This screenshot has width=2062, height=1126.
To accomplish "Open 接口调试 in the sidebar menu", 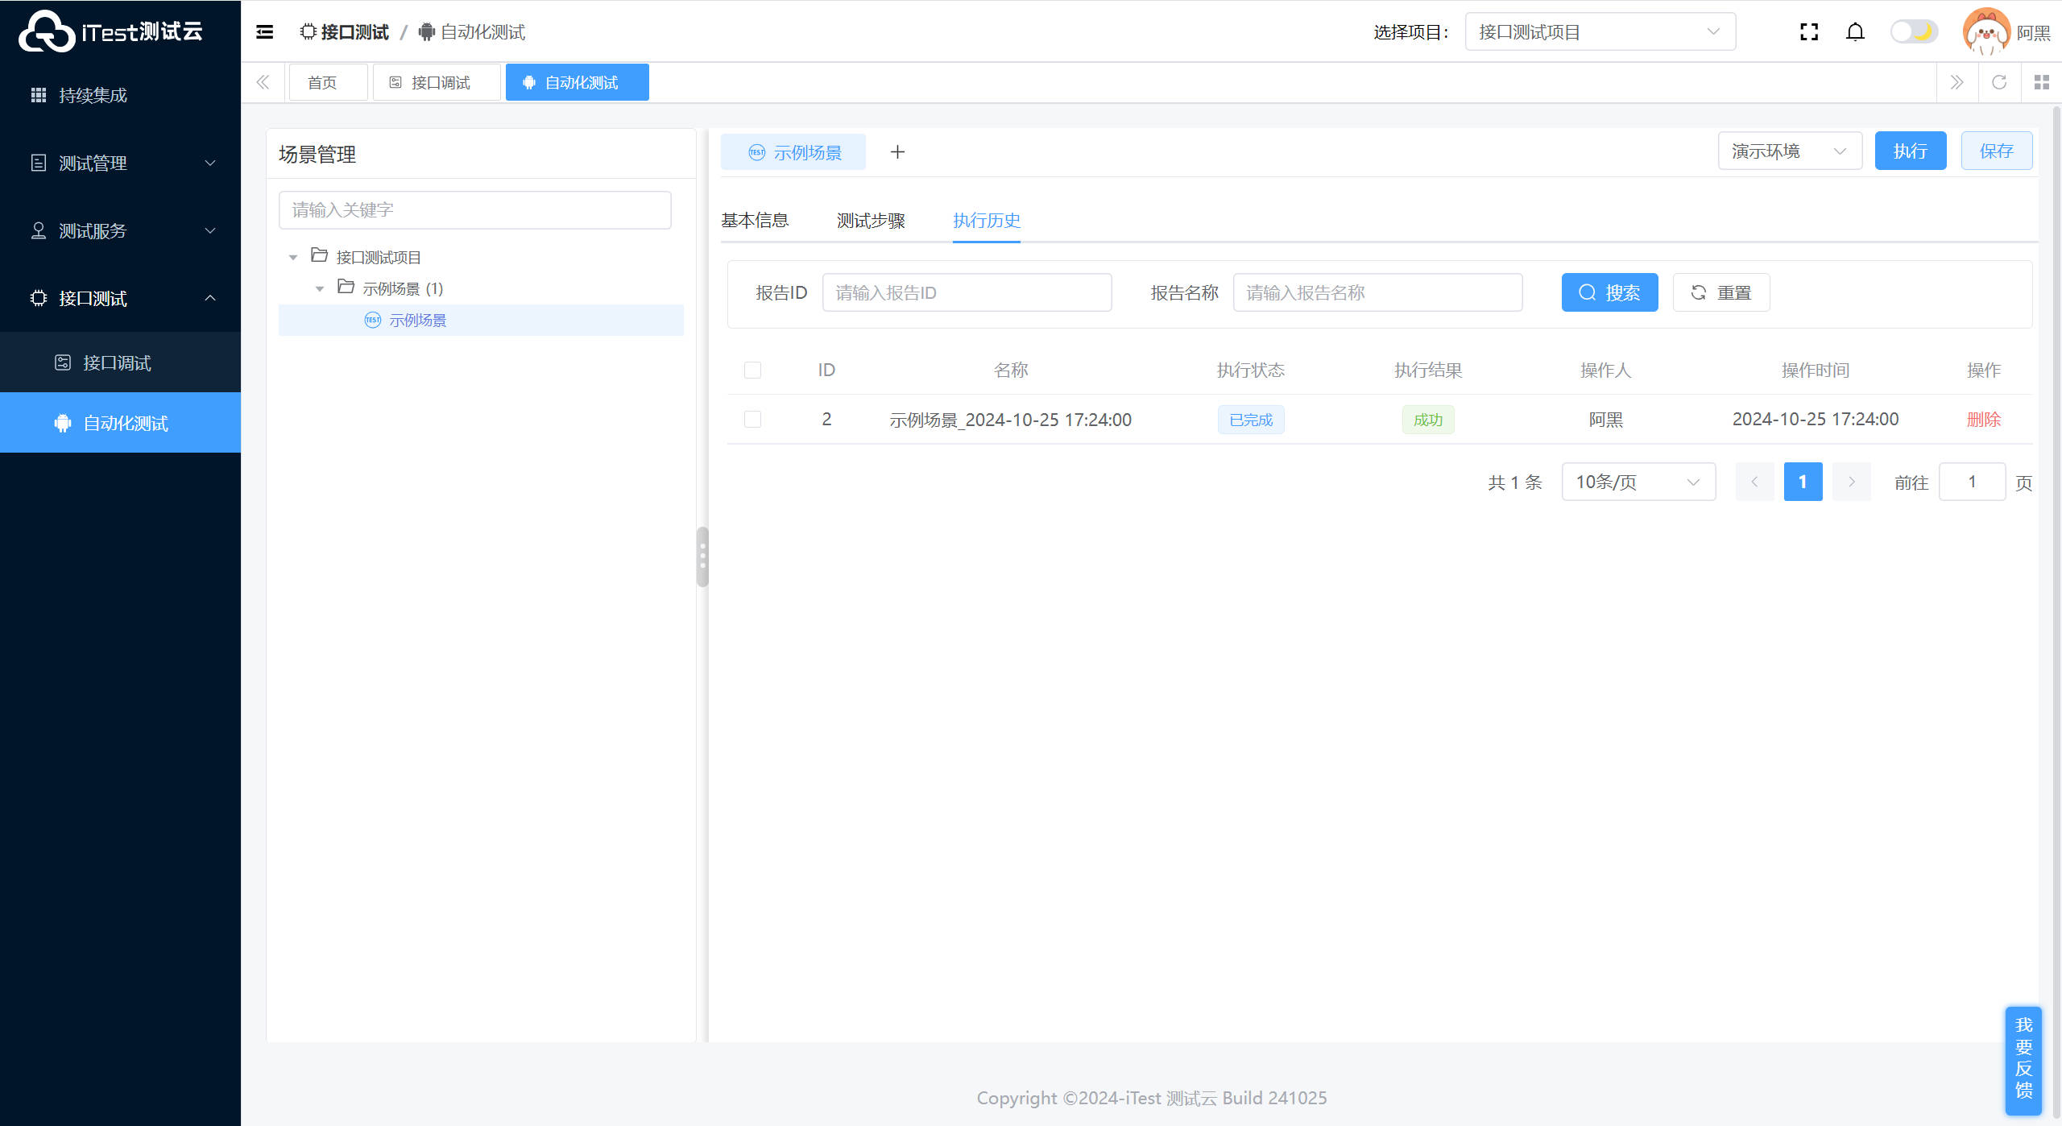I will [x=118, y=363].
